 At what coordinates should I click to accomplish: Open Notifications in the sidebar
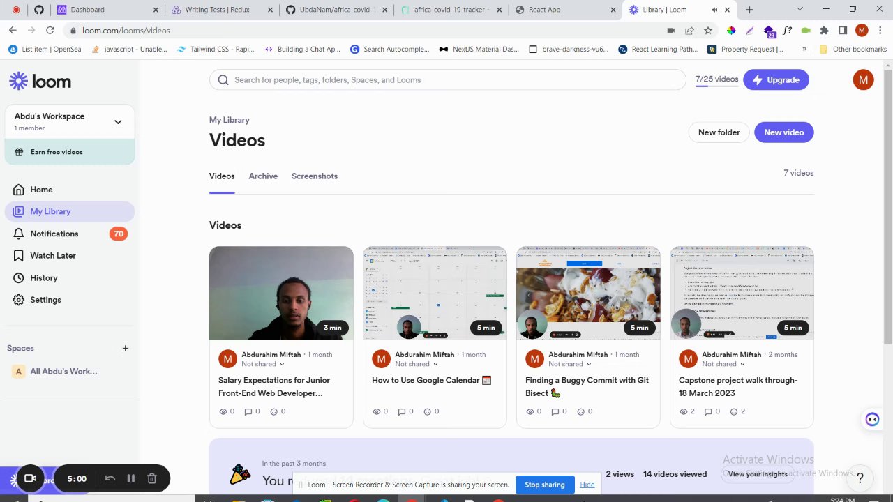(x=70, y=234)
